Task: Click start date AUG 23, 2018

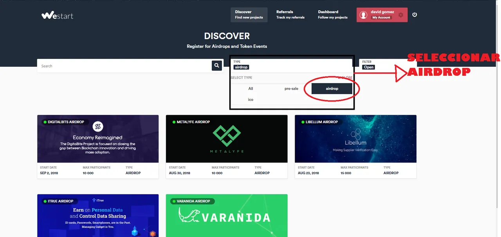Action: tap(308, 173)
